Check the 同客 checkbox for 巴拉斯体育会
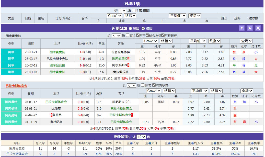This screenshot has height=157, width=265. [142, 86]
